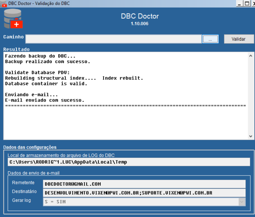Expand the Gerar log dropdown arrow

click(242, 202)
